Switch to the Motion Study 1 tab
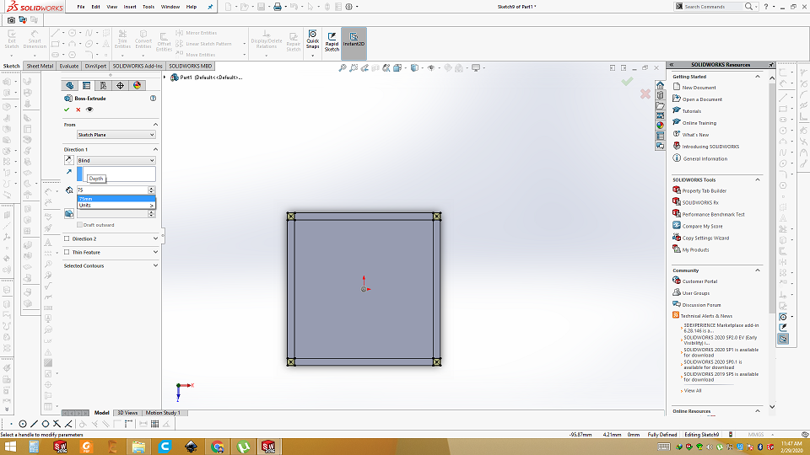Screen dimensions: 810x455 coord(163,413)
